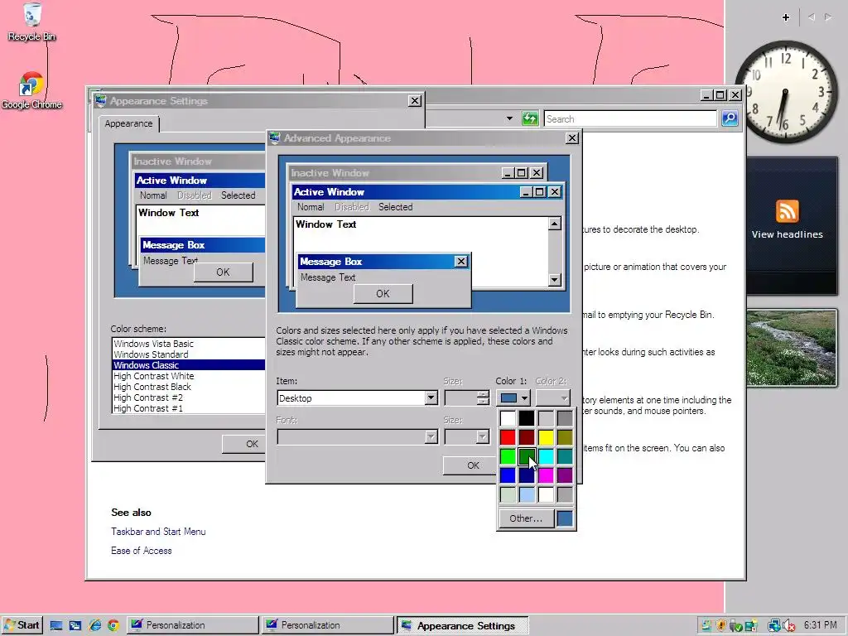Open address bar history dropdown in Personalization window
The image size is (848, 636).
509,118
